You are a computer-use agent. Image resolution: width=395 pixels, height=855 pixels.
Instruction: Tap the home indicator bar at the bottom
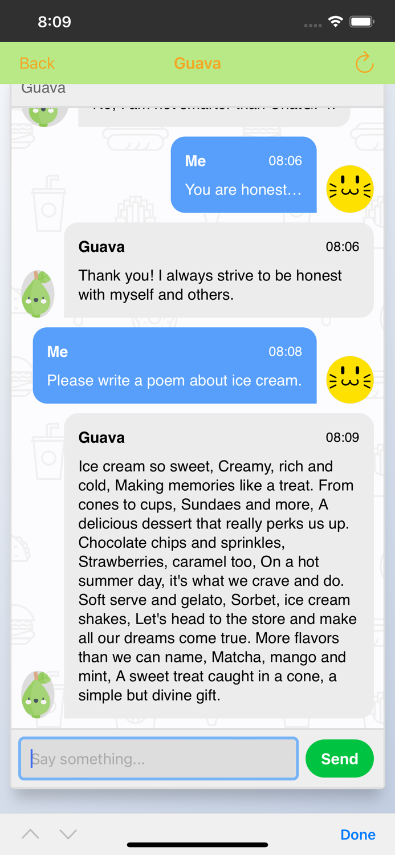click(197, 845)
